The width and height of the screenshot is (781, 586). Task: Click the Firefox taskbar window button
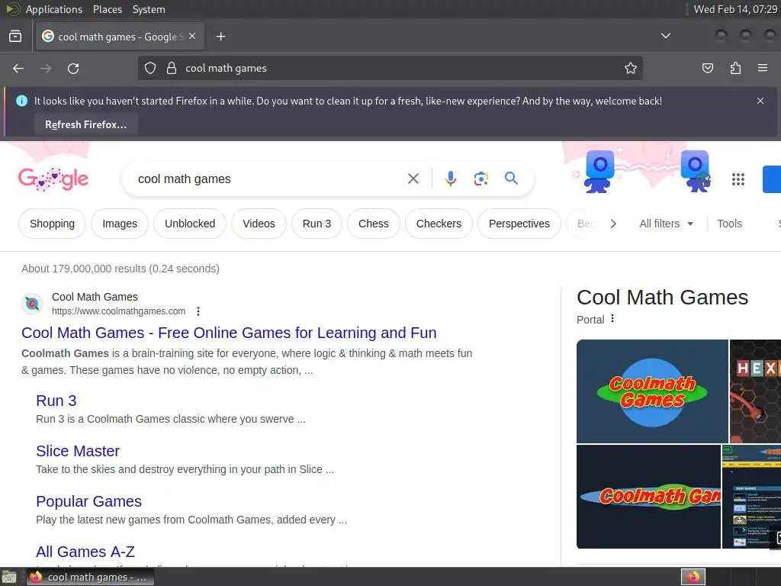point(90,577)
